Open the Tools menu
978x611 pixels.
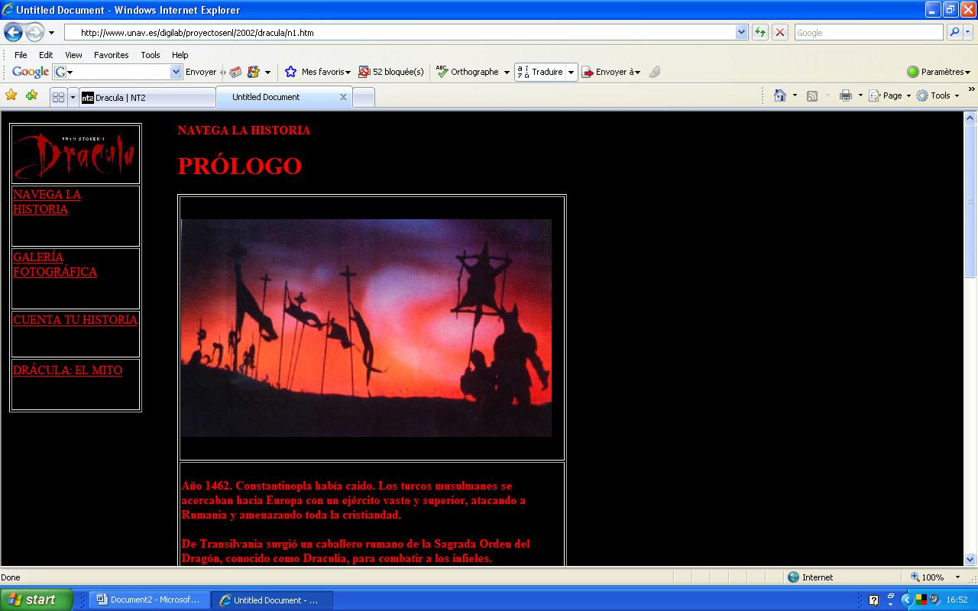coord(151,55)
